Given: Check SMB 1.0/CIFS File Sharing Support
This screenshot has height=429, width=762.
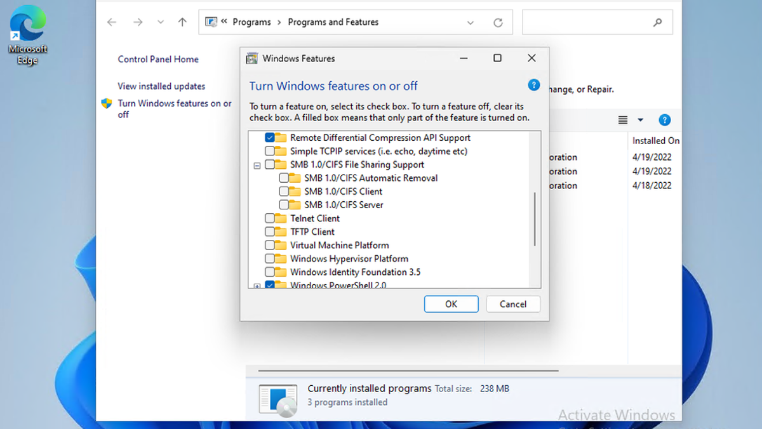Looking at the screenshot, I should pyautogui.click(x=270, y=164).
